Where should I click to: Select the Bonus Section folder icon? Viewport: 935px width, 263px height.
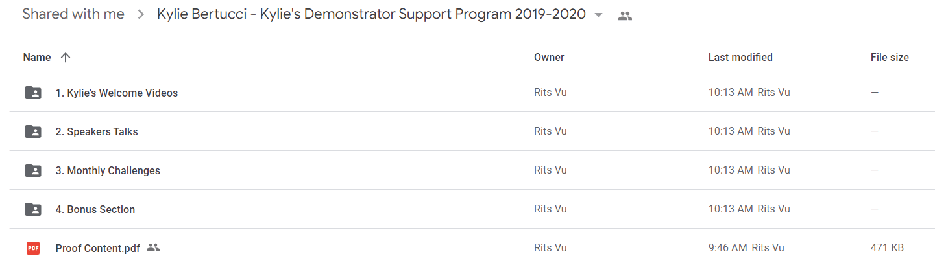coord(33,209)
